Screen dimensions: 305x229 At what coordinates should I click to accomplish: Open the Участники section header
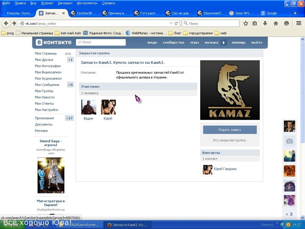tap(138, 87)
